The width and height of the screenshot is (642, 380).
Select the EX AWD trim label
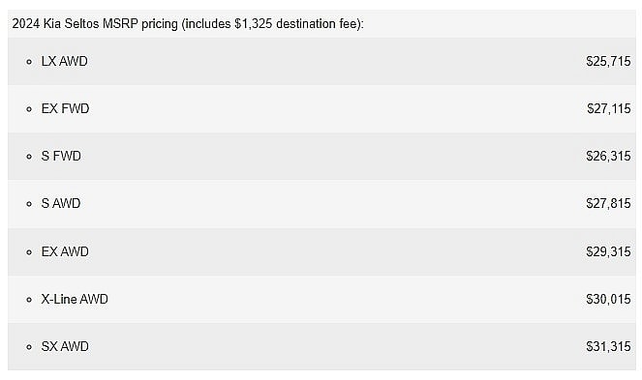point(65,251)
